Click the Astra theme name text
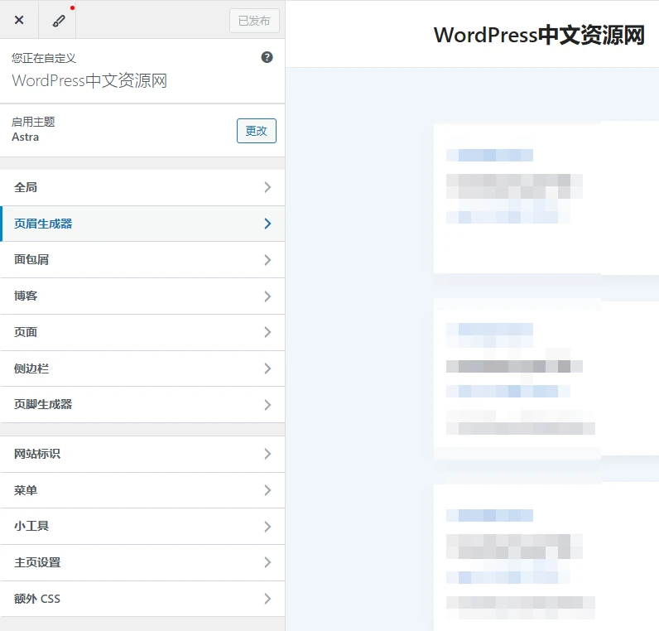This screenshot has width=659, height=631. click(x=25, y=137)
